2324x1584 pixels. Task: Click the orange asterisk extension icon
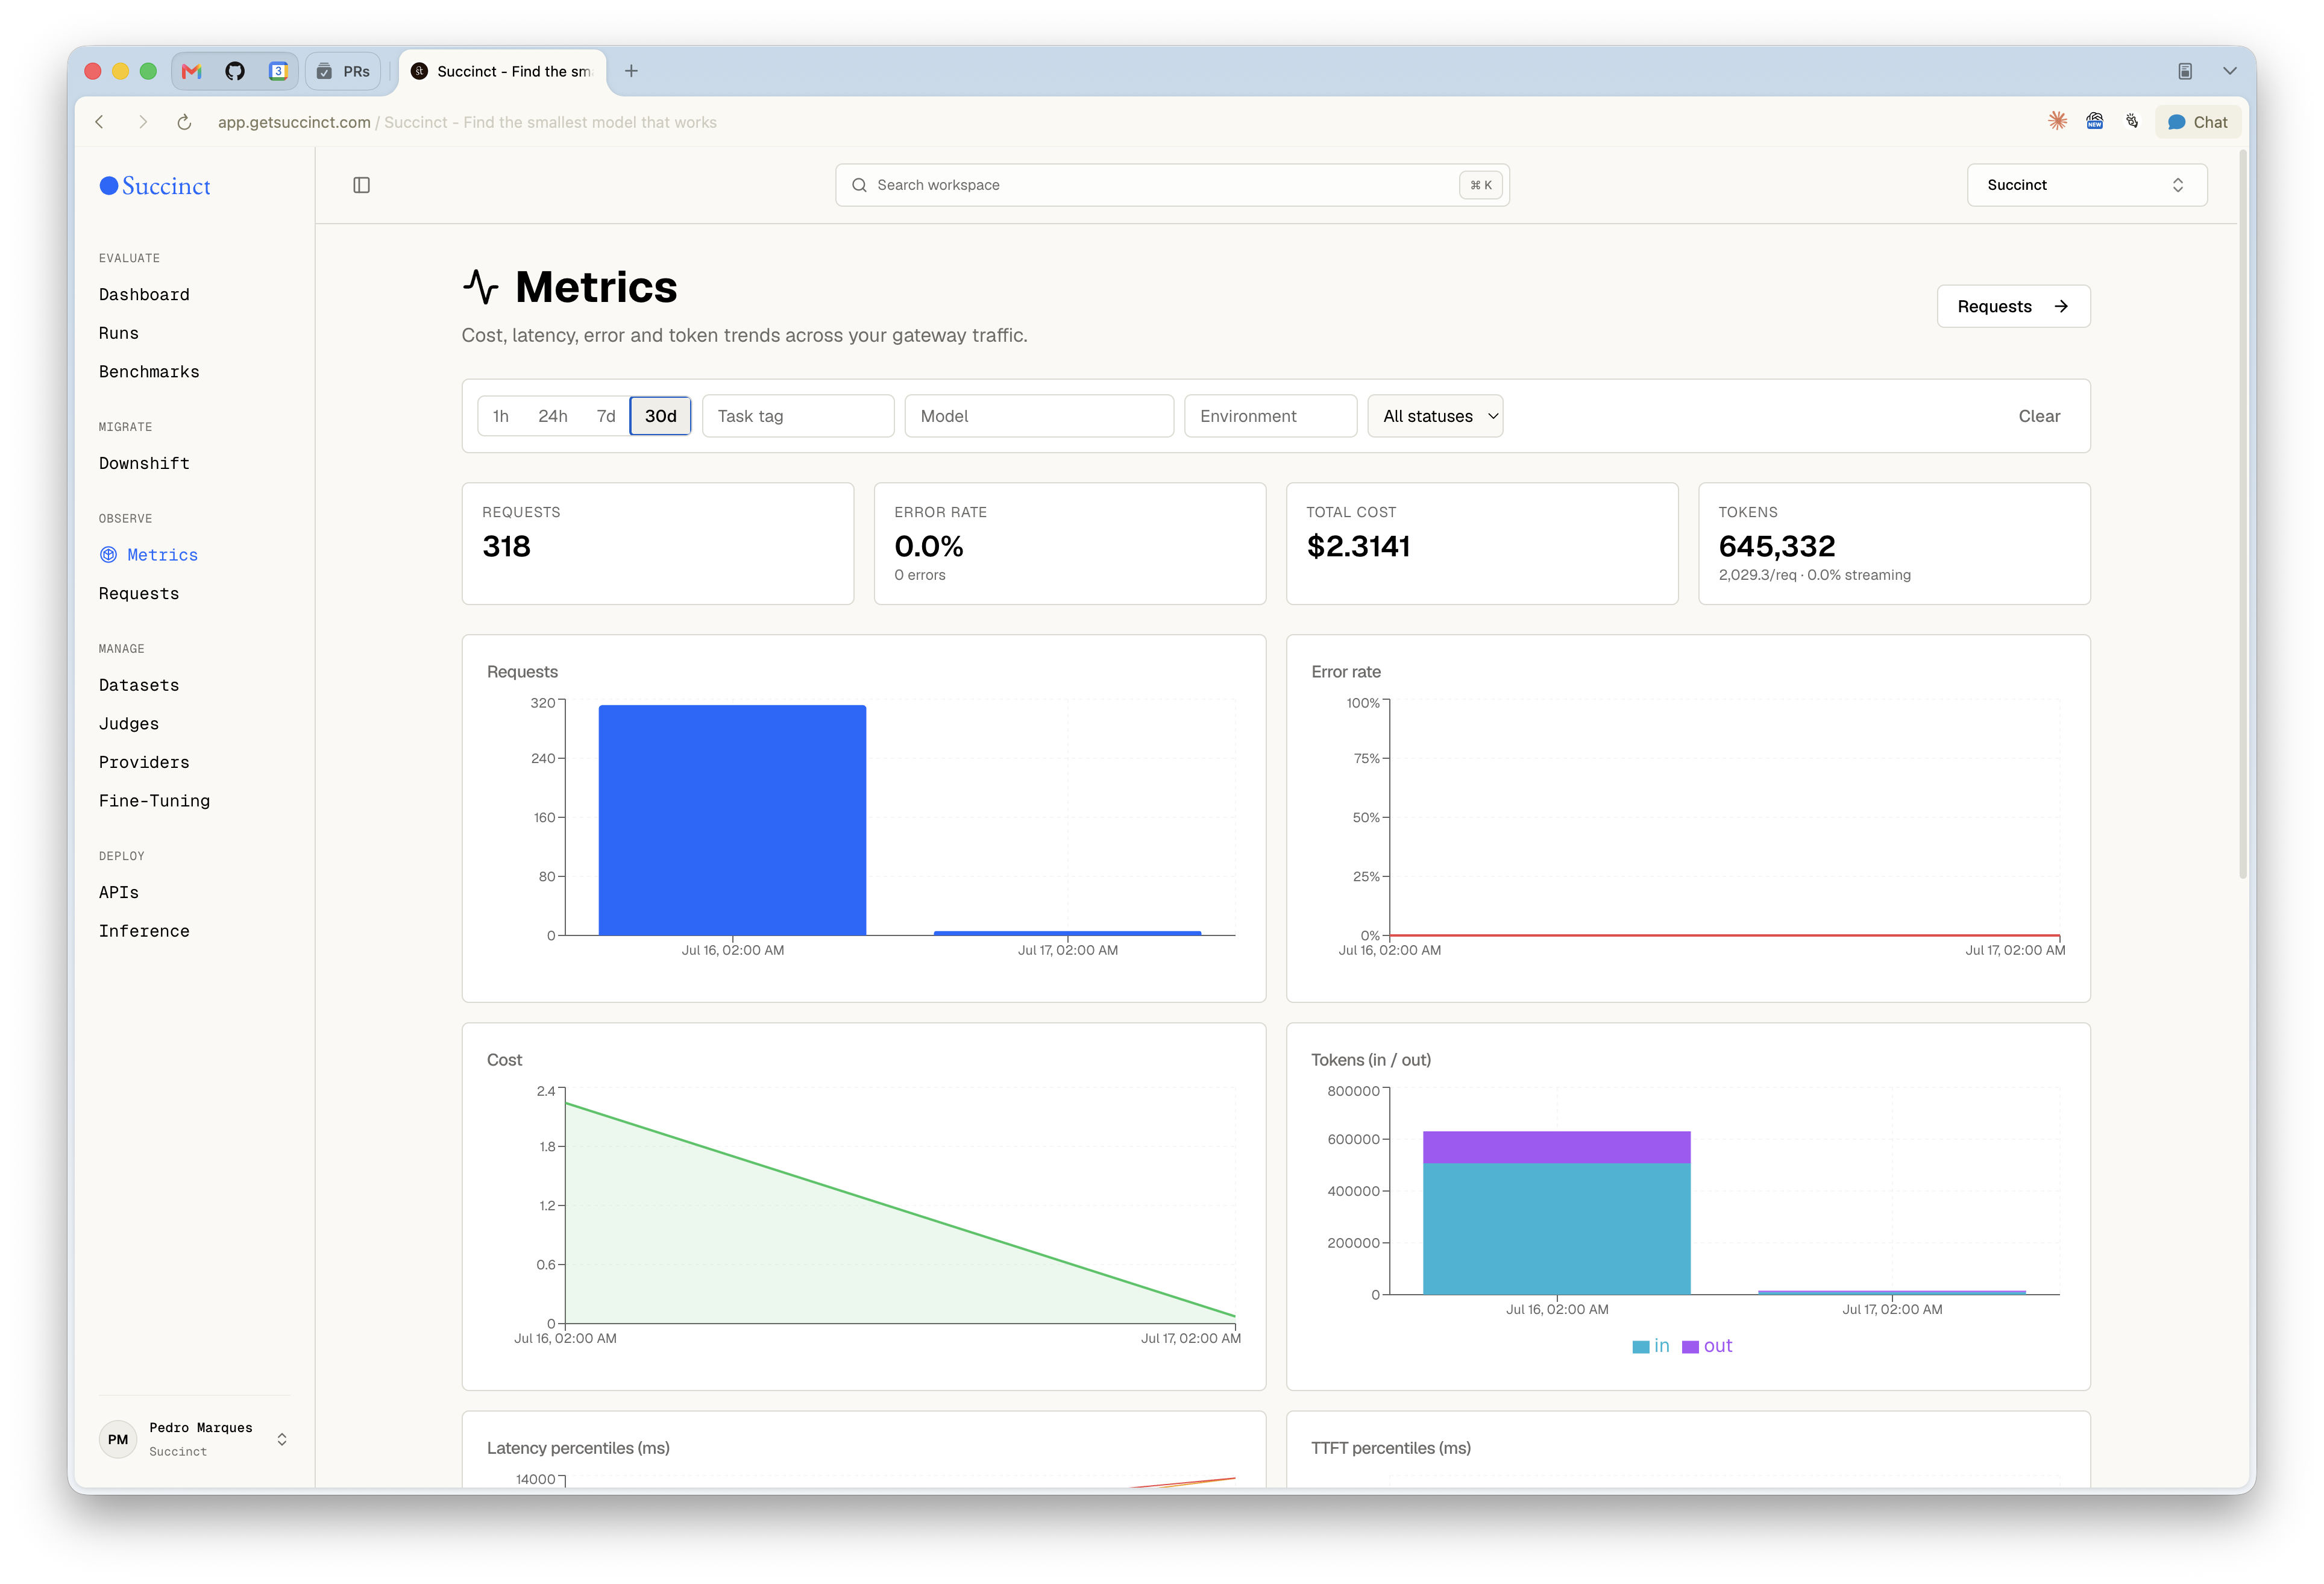tap(2057, 121)
